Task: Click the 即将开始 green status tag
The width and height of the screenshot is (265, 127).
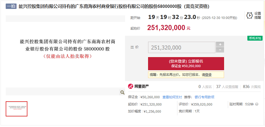Action: click(x=255, y=38)
